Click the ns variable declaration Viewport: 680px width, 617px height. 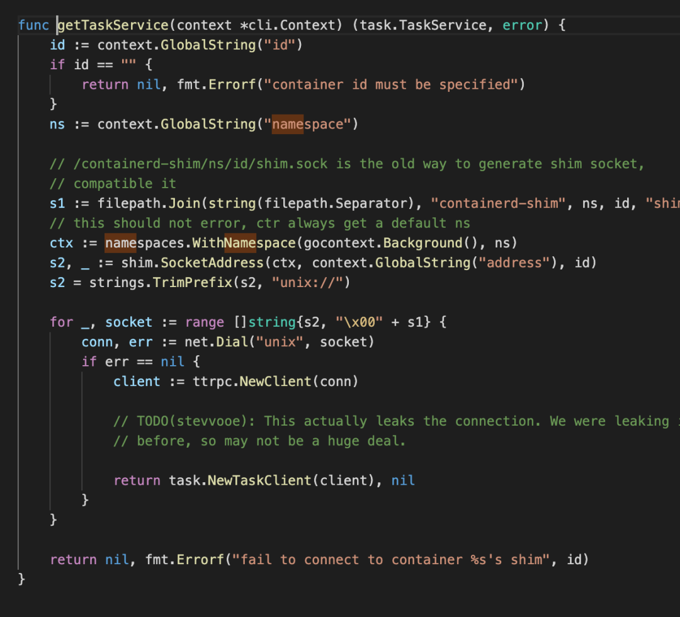pos(57,125)
